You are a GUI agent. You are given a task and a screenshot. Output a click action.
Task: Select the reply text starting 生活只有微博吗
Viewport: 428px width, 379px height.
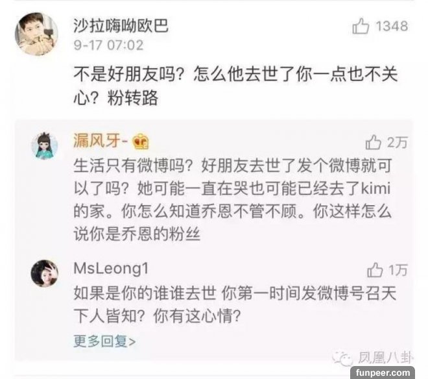pyautogui.click(x=233, y=200)
